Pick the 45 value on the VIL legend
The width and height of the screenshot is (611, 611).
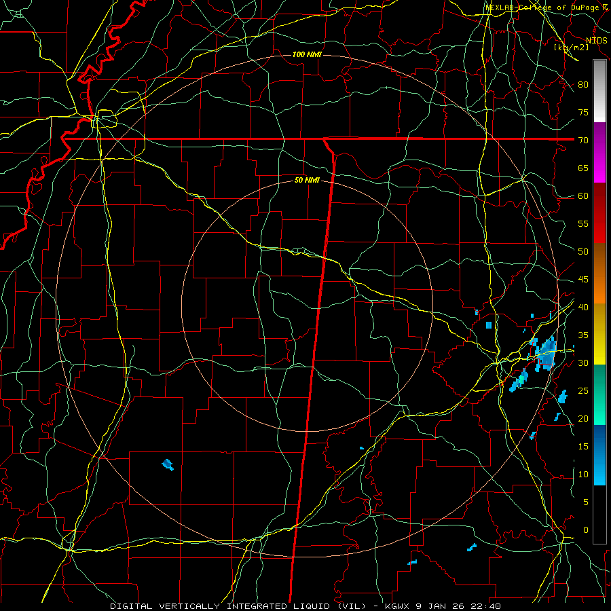tap(583, 280)
